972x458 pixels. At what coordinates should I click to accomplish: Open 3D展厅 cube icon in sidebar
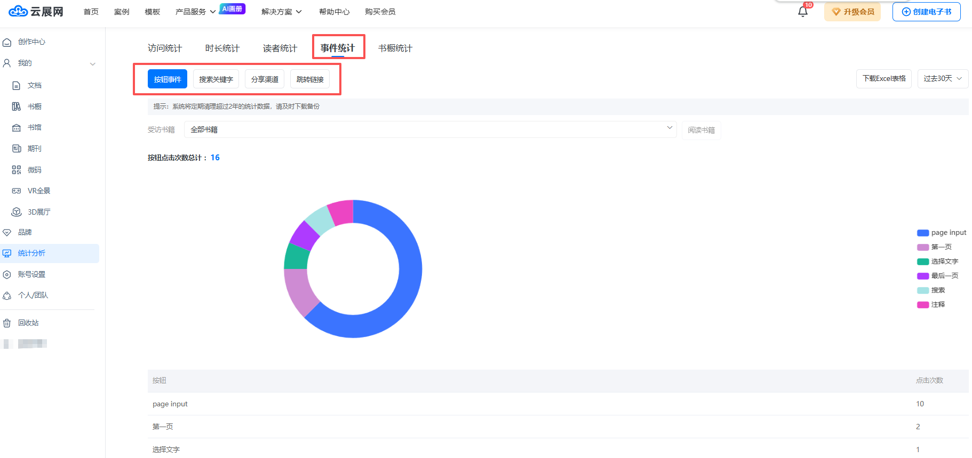point(17,212)
